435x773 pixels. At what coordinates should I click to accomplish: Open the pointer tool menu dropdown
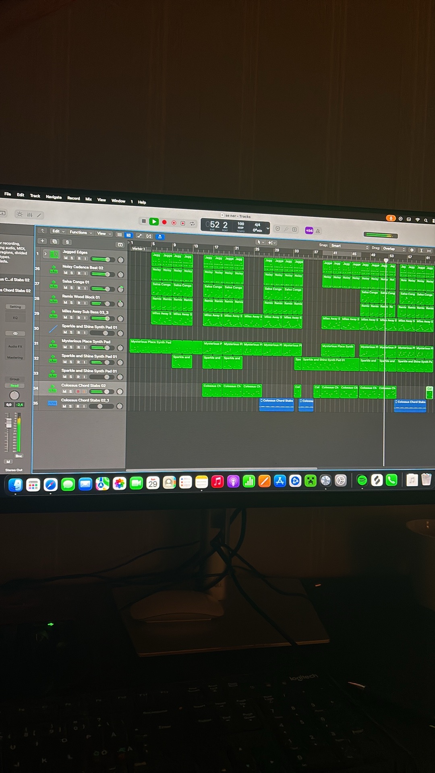point(260,242)
